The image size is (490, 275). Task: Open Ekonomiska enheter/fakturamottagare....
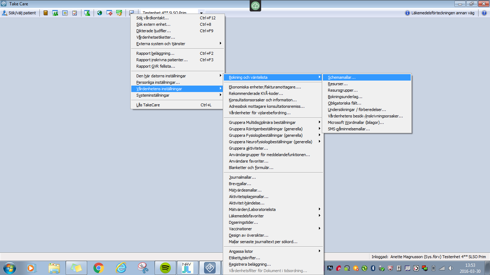point(273,87)
